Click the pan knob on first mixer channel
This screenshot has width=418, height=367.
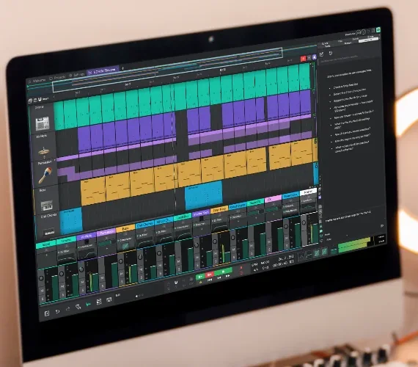(x=41, y=278)
